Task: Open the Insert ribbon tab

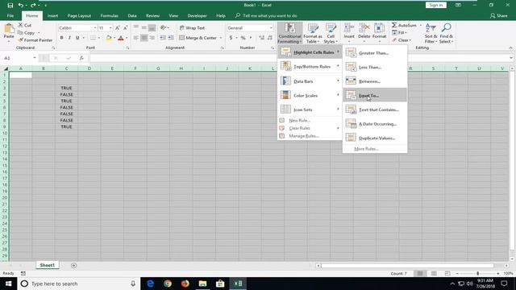Action: point(52,16)
